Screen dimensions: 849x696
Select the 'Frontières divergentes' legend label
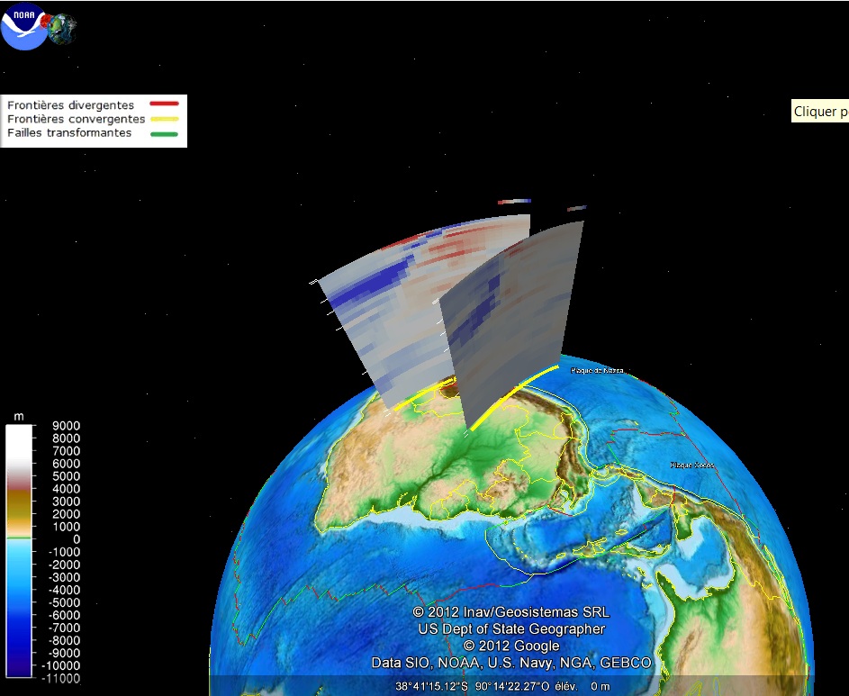click(x=70, y=105)
